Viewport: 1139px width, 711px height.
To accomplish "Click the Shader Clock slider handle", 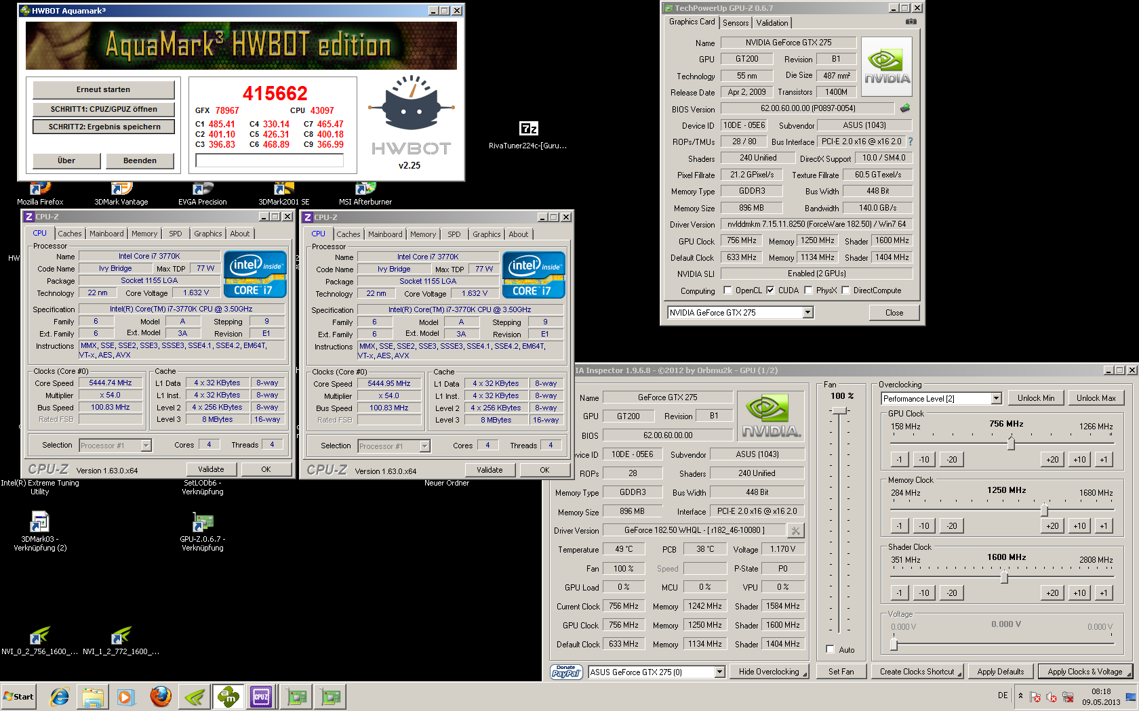I will click(1004, 577).
